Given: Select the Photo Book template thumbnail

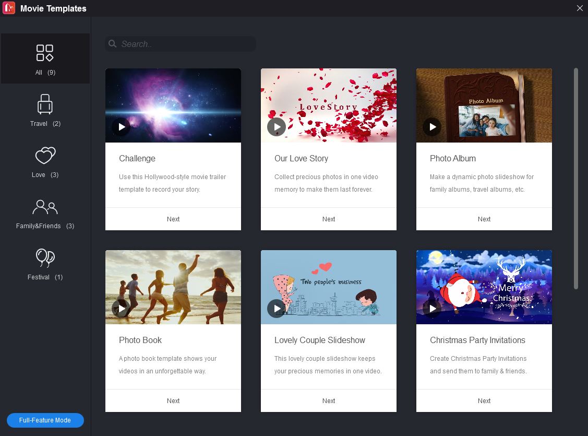Looking at the screenshot, I should [173, 287].
